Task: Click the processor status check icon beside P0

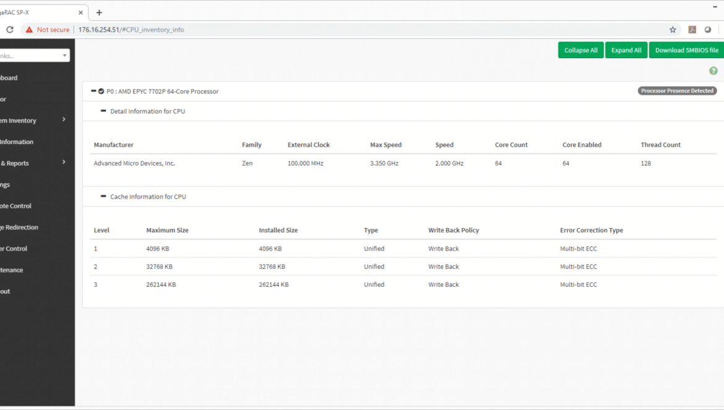Action: click(101, 92)
